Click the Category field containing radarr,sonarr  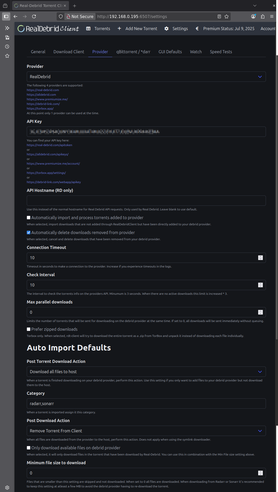point(146,404)
